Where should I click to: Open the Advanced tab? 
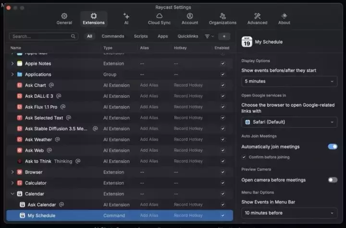pos(257,19)
